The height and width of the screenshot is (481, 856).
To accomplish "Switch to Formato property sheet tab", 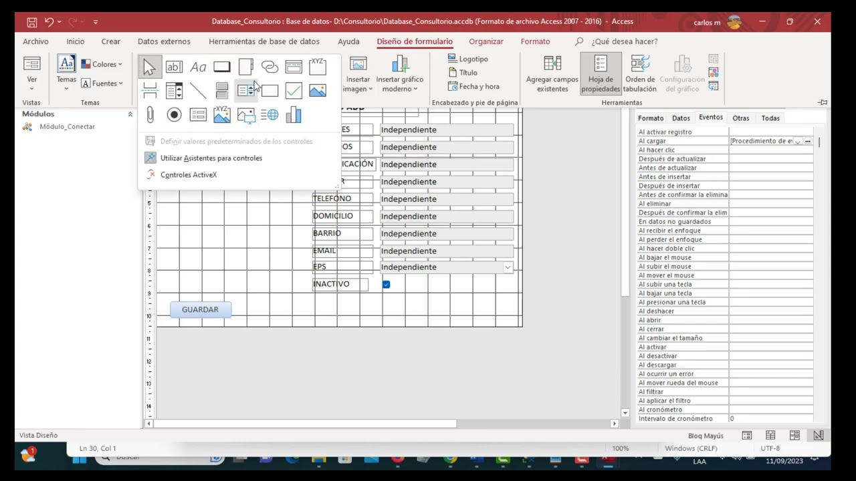I will click(x=651, y=118).
